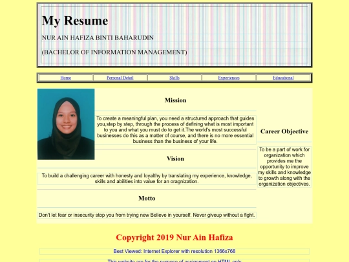Navigate to the Experiences page
Viewport: 349px width, 262px height.
[229, 78]
